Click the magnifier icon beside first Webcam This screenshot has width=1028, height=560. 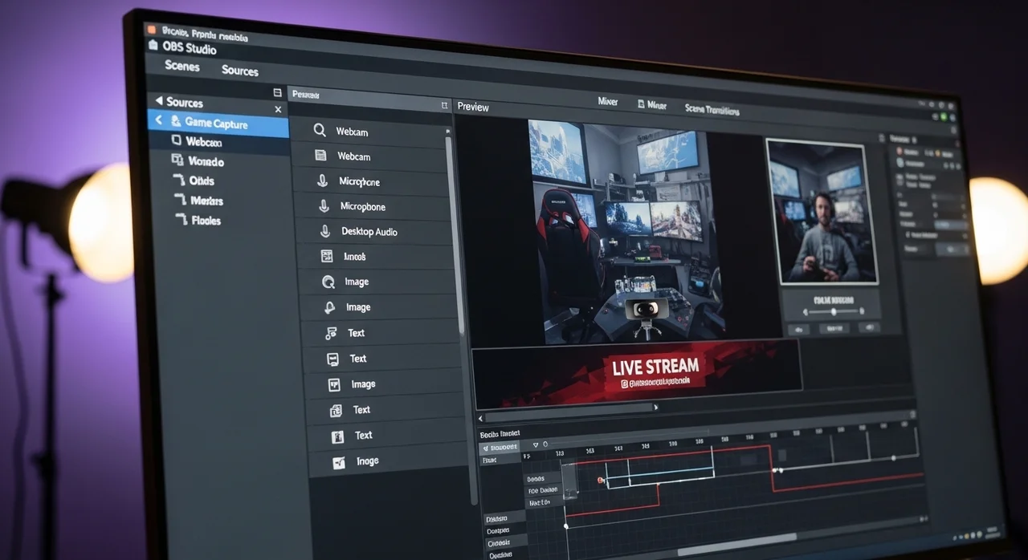[x=320, y=131]
